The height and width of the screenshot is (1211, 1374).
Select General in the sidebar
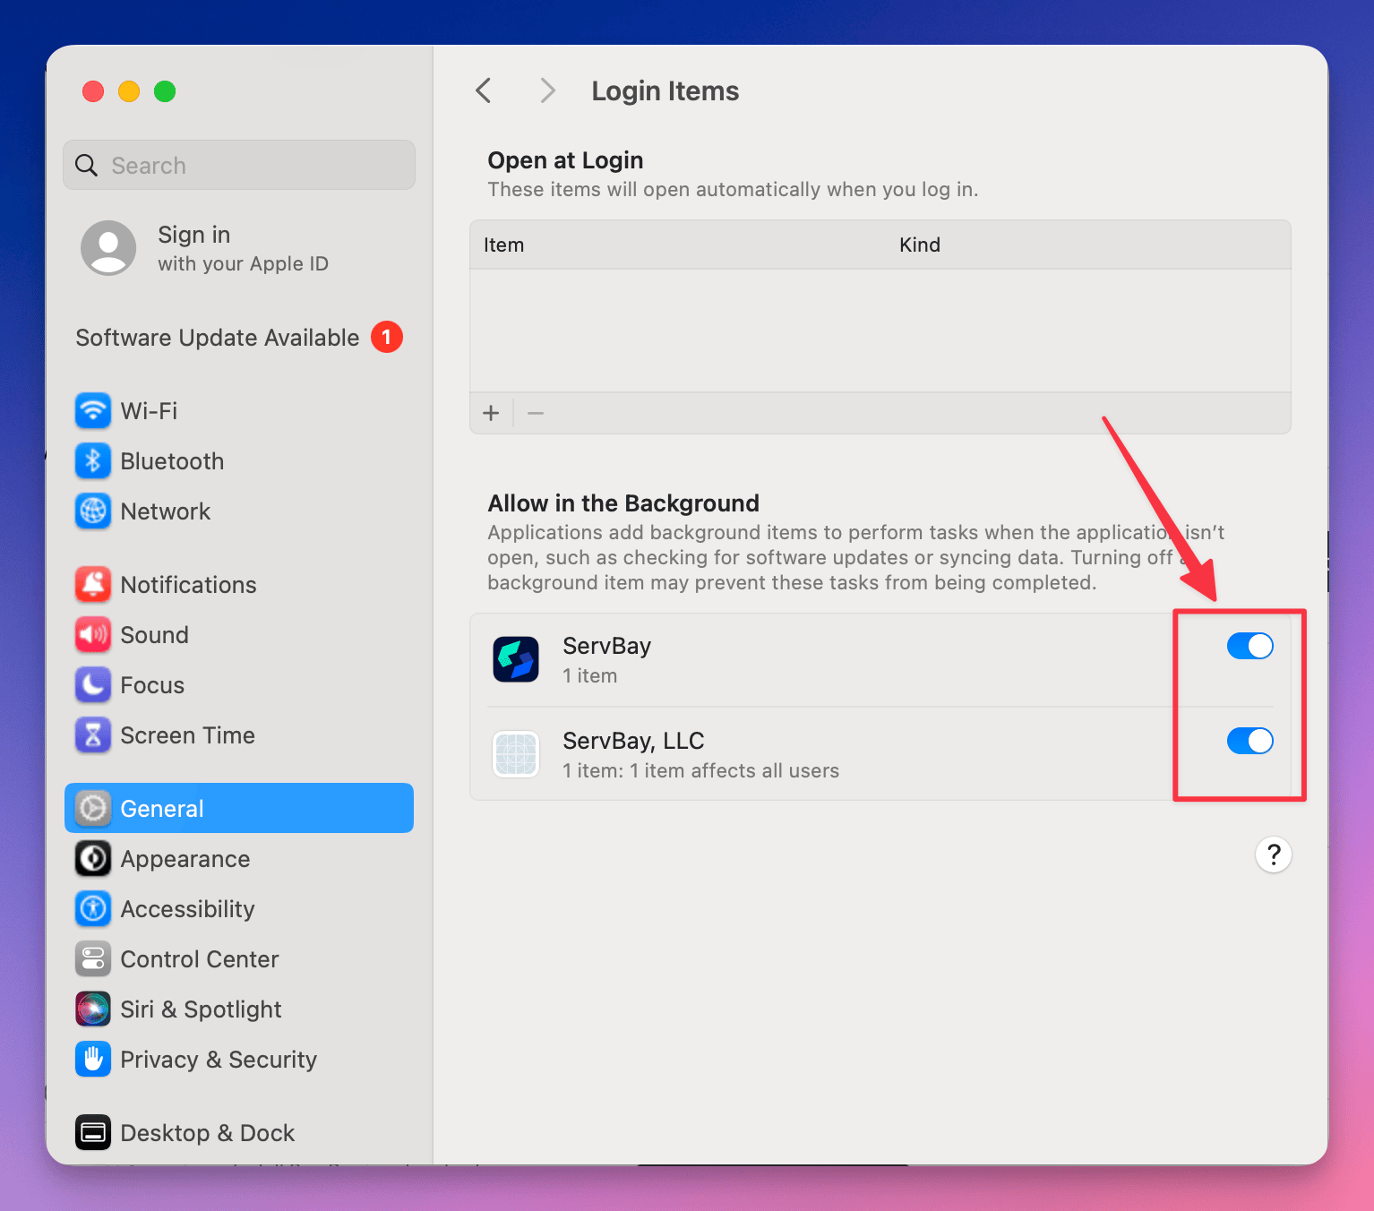pos(239,808)
